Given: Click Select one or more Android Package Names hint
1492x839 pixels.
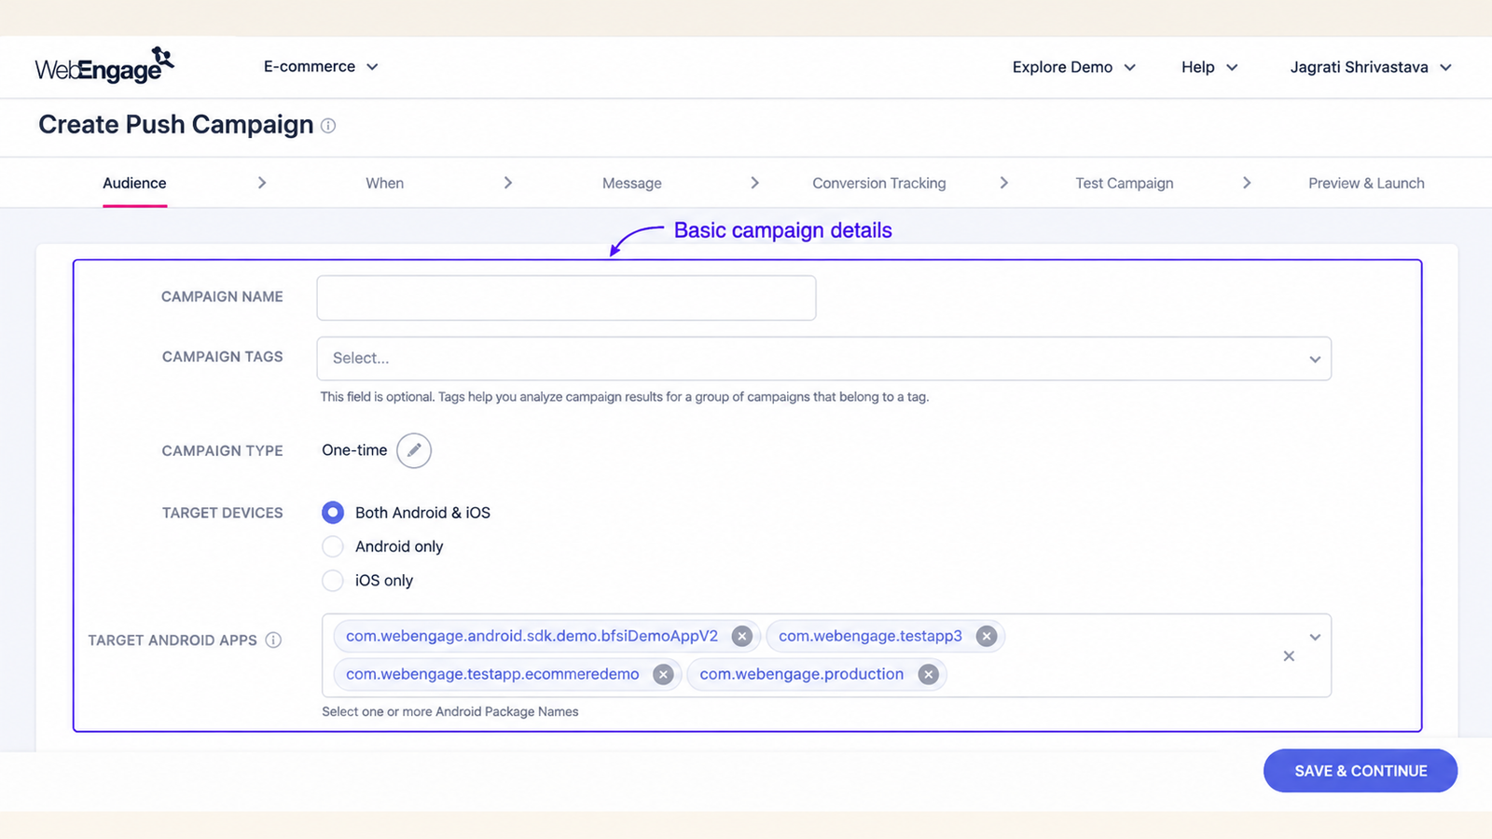Looking at the screenshot, I should click(x=450, y=712).
